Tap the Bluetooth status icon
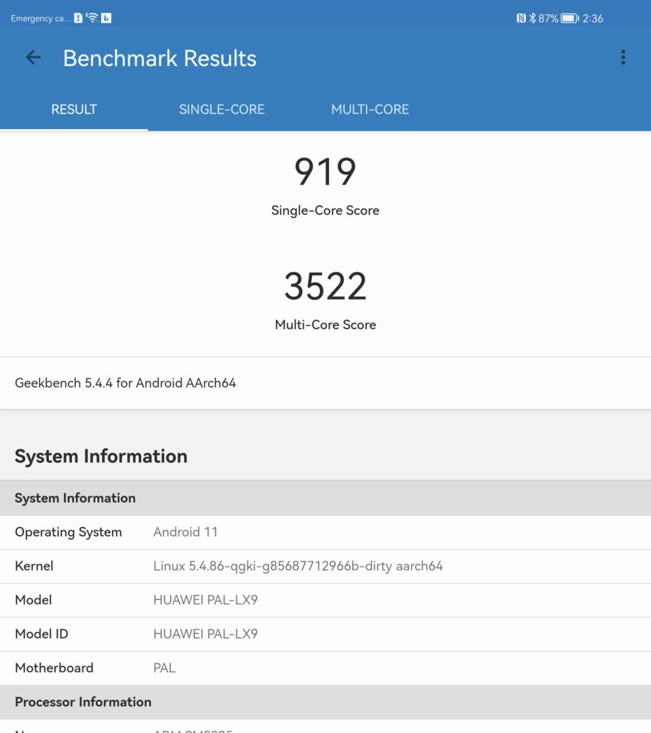This screenshot has height=733, width=651. (532, 18)
